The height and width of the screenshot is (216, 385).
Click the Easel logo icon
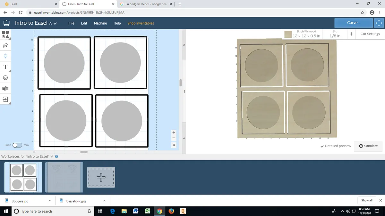coord(6,23)
